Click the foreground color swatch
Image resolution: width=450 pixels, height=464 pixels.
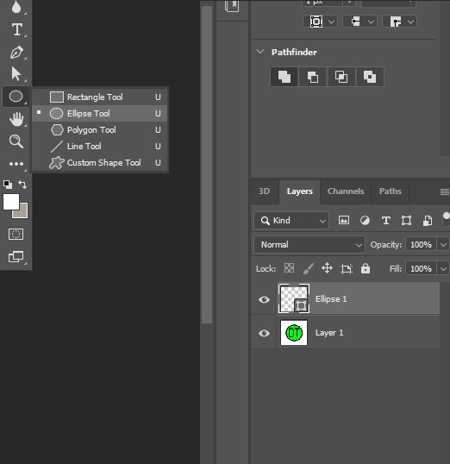11,202
